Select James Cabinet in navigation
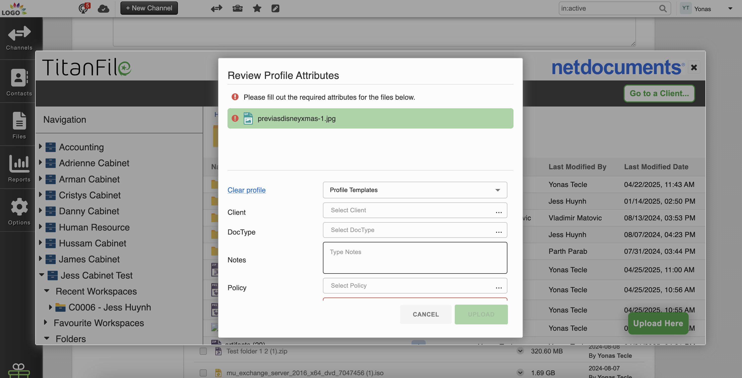742x378 pixels. [89, 259]
